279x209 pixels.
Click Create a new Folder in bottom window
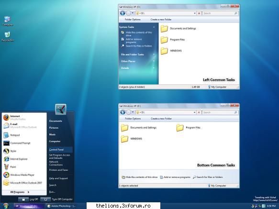[161, 119]
